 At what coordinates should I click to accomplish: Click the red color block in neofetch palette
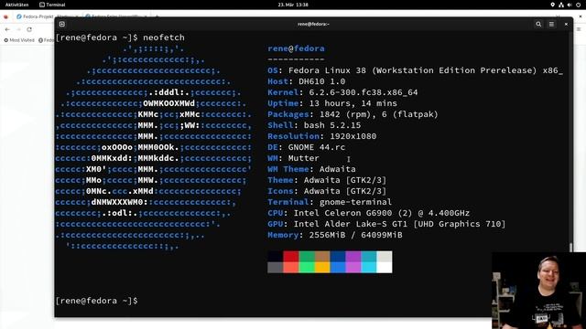pos(290,256)
